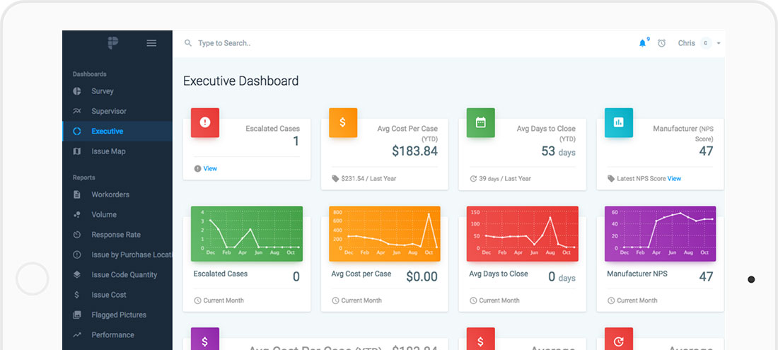Toggle the hamburger menu in the sidebar
Viewport: 778px width, 350px height.
pyautogui.click(x=151, y=43)
